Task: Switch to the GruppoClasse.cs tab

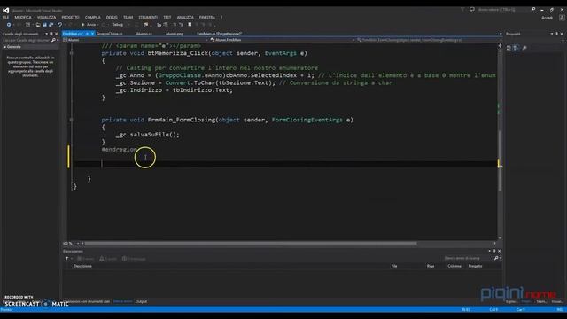Action: coord(110,34)
